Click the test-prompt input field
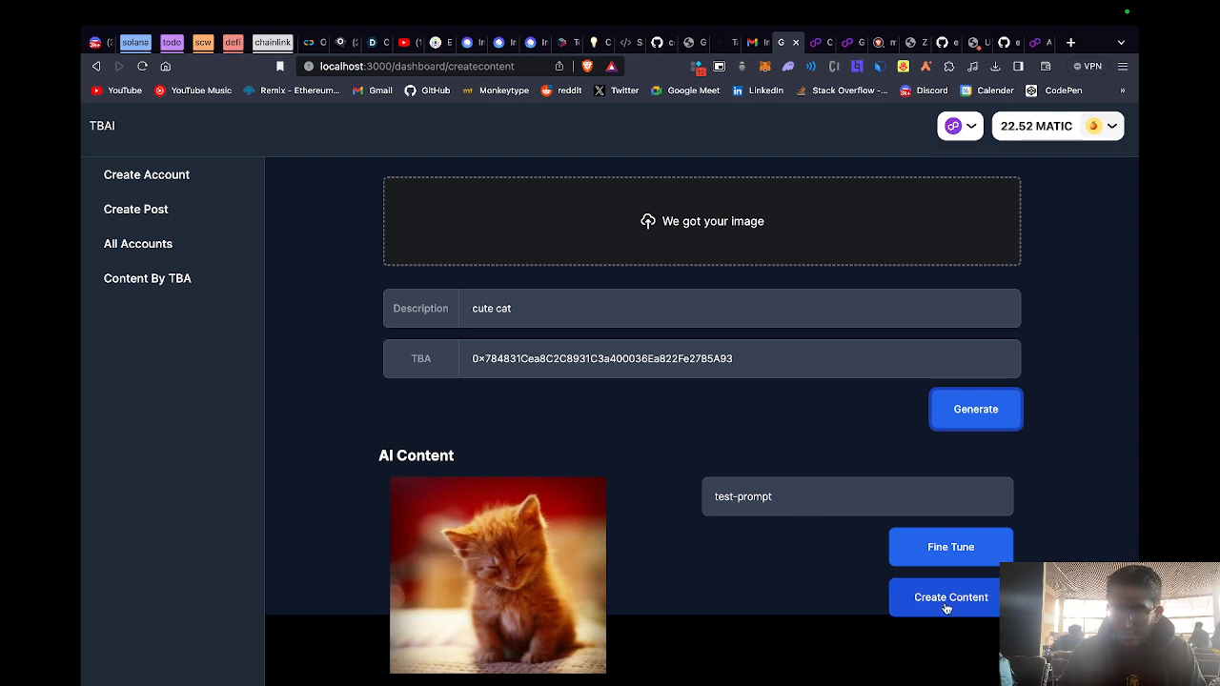The width and height of the screenshot is (1220, 686). click(858, 496)
